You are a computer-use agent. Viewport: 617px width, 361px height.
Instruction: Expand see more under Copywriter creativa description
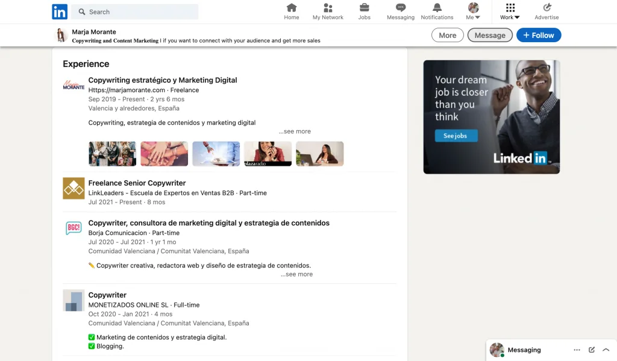click(296, 274)
